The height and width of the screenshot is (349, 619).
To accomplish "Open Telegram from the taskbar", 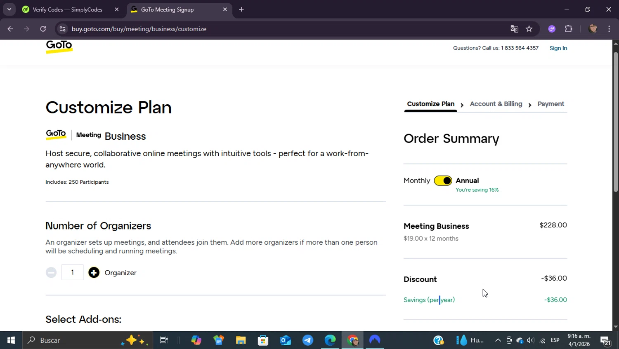I will (x=308, y=340).
